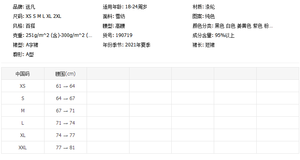Click the truncated 克重 weight attribute

(x=52, y=36)
